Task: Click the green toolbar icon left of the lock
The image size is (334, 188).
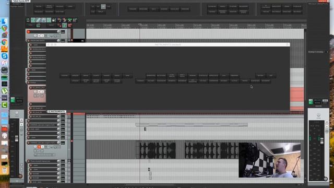Action: pos(49,20)
